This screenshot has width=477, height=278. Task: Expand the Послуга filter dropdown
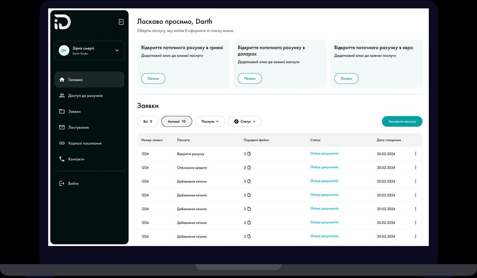pyautogui.click(x=210, y=121)
